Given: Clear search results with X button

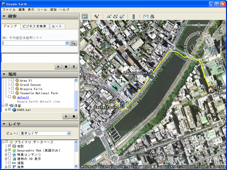Looking at the screenshot, I should tap(74, 67).
